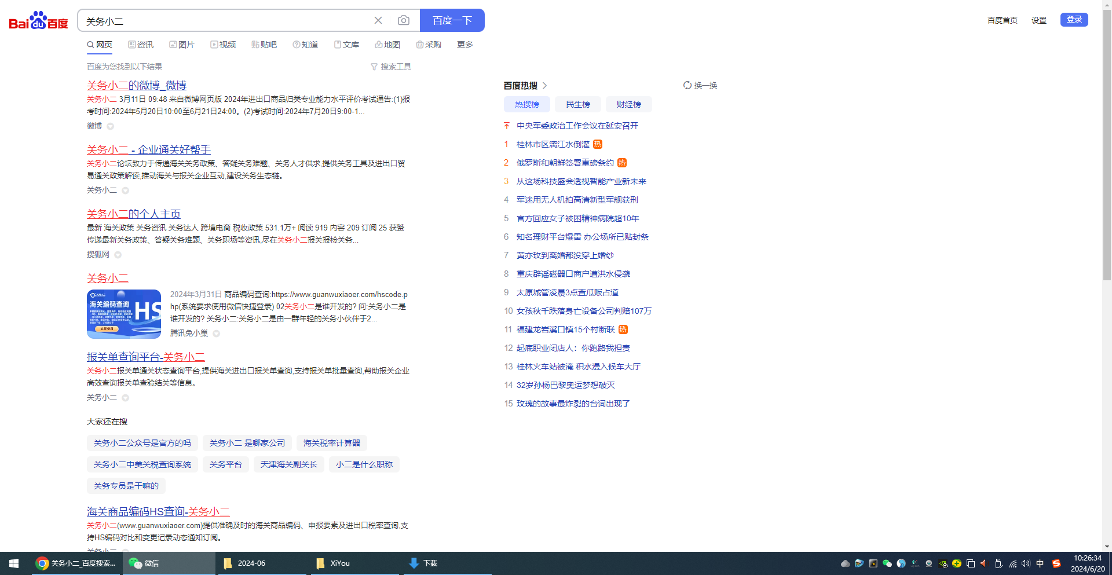The width and height of the screenshot is (1112, 575).
Task: Expand dropdown arrow next to 搜狐网 source
Action: pyautogui.click(x=118, y=255)
